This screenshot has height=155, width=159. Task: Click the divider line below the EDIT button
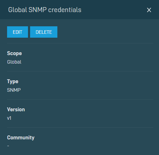(80, 43)
